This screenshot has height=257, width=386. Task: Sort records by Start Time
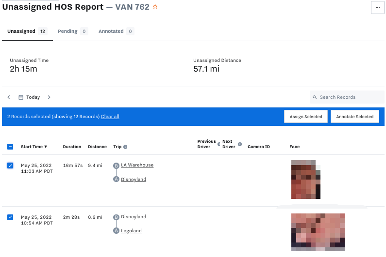point(34,147)
